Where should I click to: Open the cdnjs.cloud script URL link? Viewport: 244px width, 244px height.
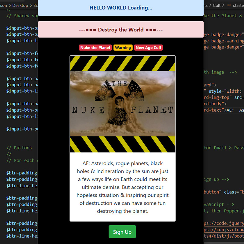224,230
